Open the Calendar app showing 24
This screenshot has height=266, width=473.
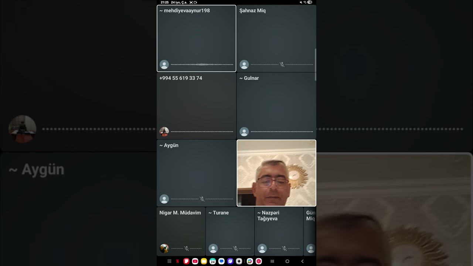point(212,261)
